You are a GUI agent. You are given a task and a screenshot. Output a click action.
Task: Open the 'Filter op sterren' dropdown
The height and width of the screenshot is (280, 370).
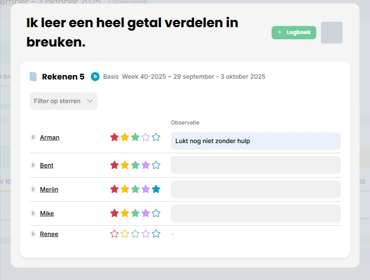63,101
